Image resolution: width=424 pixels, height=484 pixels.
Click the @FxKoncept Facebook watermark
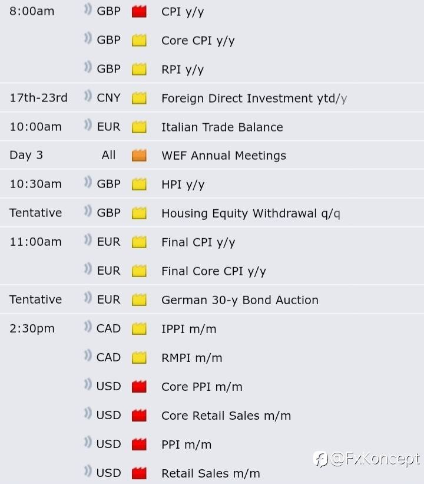click(x=366, y=459)
